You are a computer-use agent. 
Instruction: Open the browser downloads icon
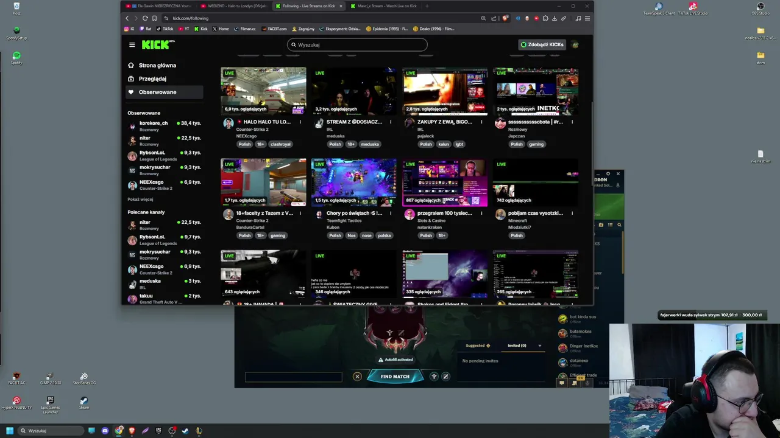click(555, 18)
